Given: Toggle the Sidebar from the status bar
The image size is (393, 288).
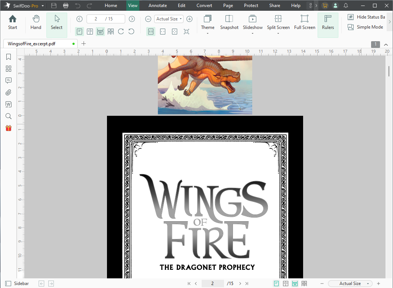Looking at the screenshot, I should (x=17, y=284).
